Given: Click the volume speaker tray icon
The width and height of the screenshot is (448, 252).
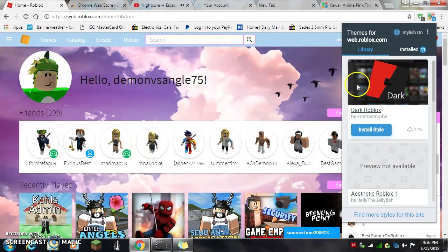Looking at the screenshot, I should tap(404, 245).
